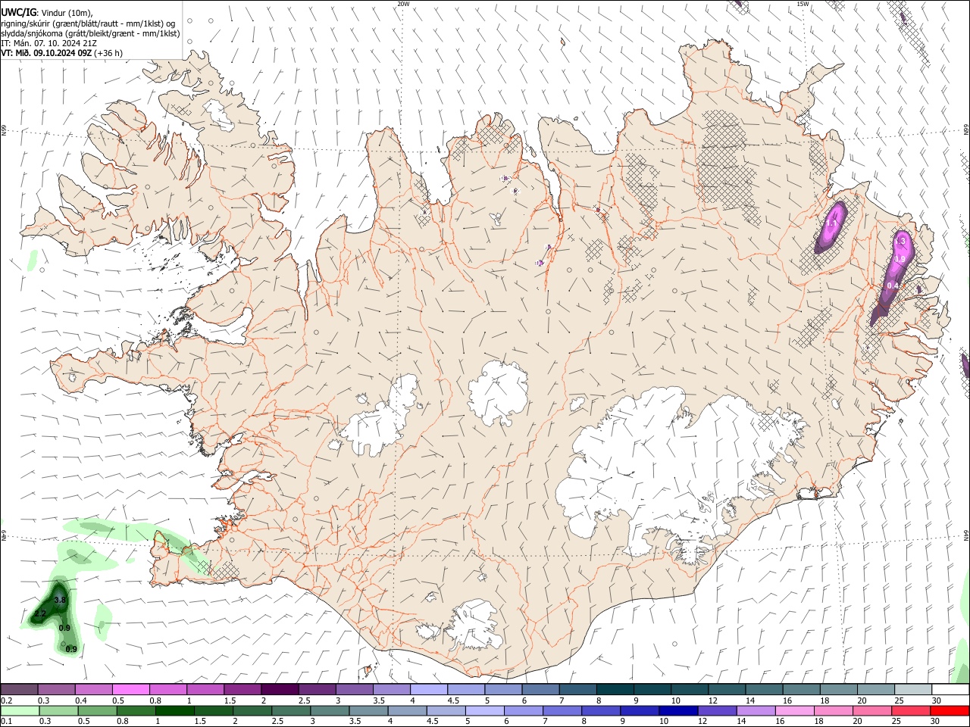The image size is (970, 727).
Task: Click the '3.8' rainfall value on the map
Action: (x=61, y=600)
